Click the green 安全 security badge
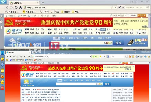 [x=95, y=56]
